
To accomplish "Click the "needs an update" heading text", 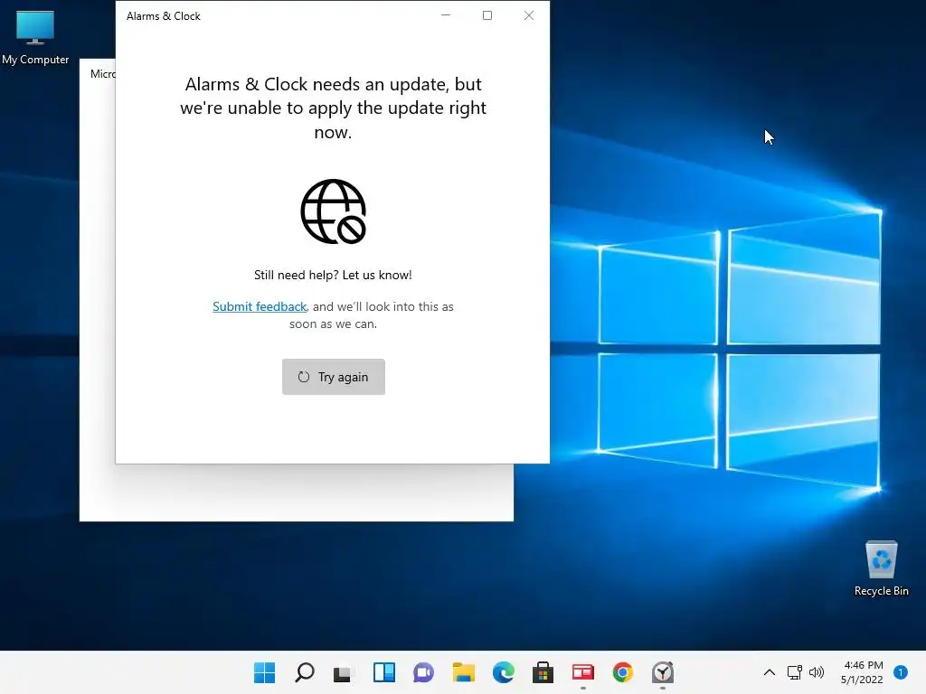I will click(333, 108).
